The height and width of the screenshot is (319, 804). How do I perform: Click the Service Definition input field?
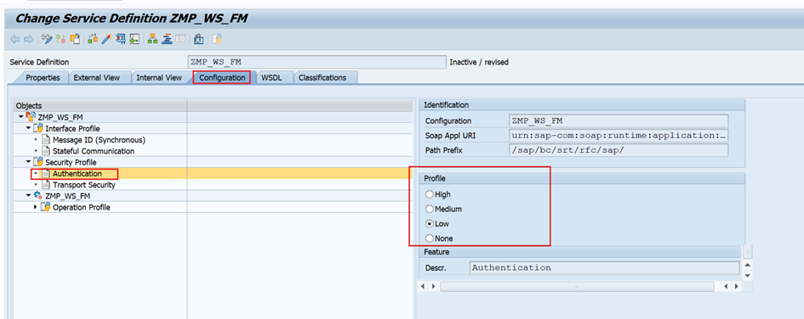click(x=316, y=62)
